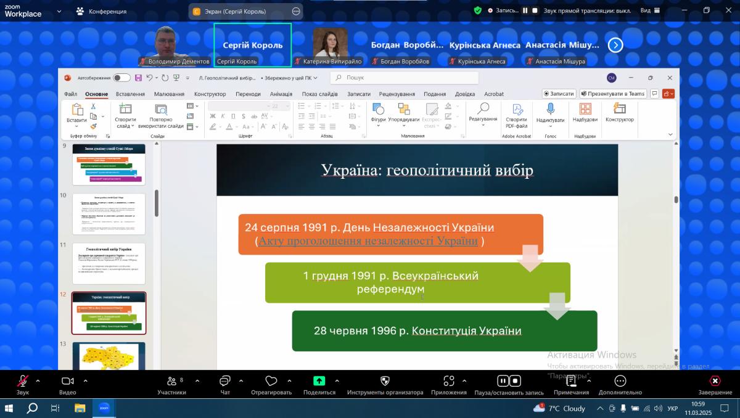Screen dimensions: 740x418
Task: Open Zoom Apps icon
Action: tap(448, 381)
